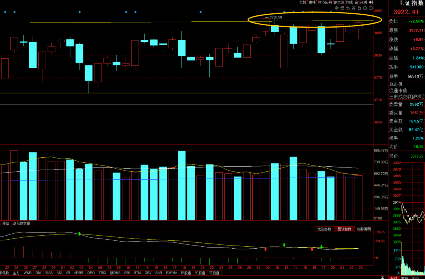425x279 pixels.
Task: Switch to the W&R indicator tab
Action: tap(28, 273)
